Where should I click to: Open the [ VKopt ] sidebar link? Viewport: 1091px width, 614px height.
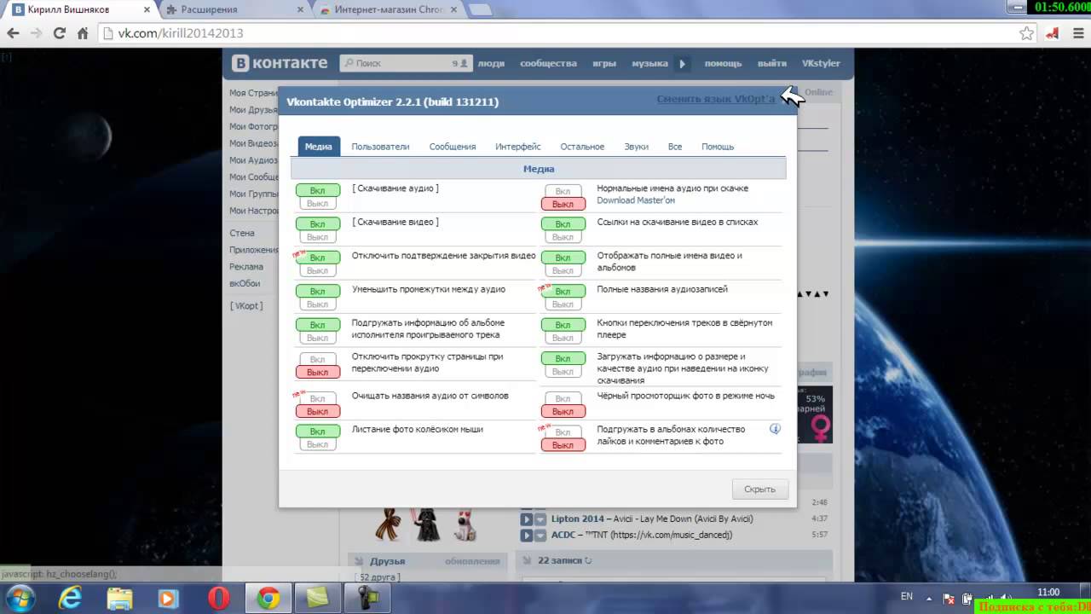click(x=246, y=305)
